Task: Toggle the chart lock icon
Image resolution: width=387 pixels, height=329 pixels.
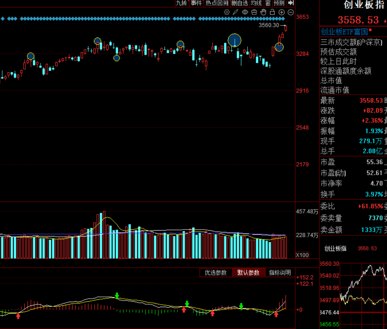Action: pyautogui.click(x=272, y=12)
